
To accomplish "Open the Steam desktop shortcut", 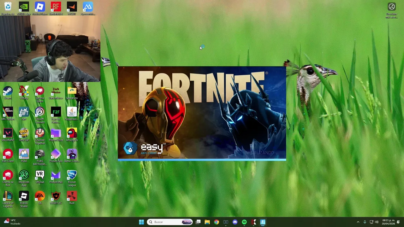I will tap(8, 93).
